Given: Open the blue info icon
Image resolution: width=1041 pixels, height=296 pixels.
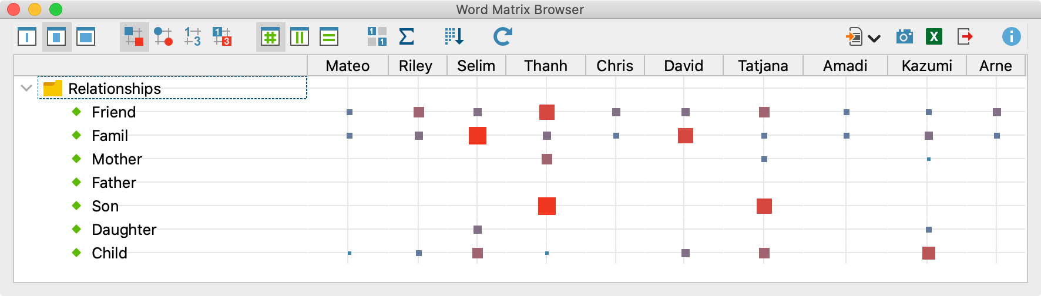Looking at the screenshot, I should tap(1010, 37).
